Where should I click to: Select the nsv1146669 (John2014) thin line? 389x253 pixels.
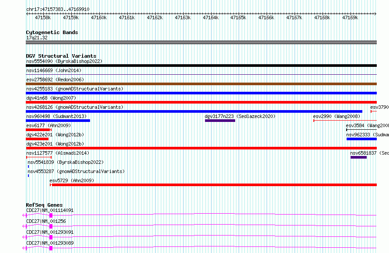[x=201, y=74]
